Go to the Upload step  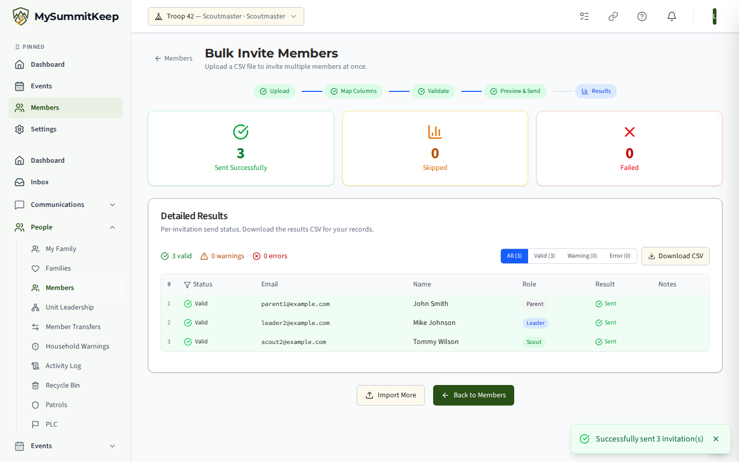pos(275,91)
